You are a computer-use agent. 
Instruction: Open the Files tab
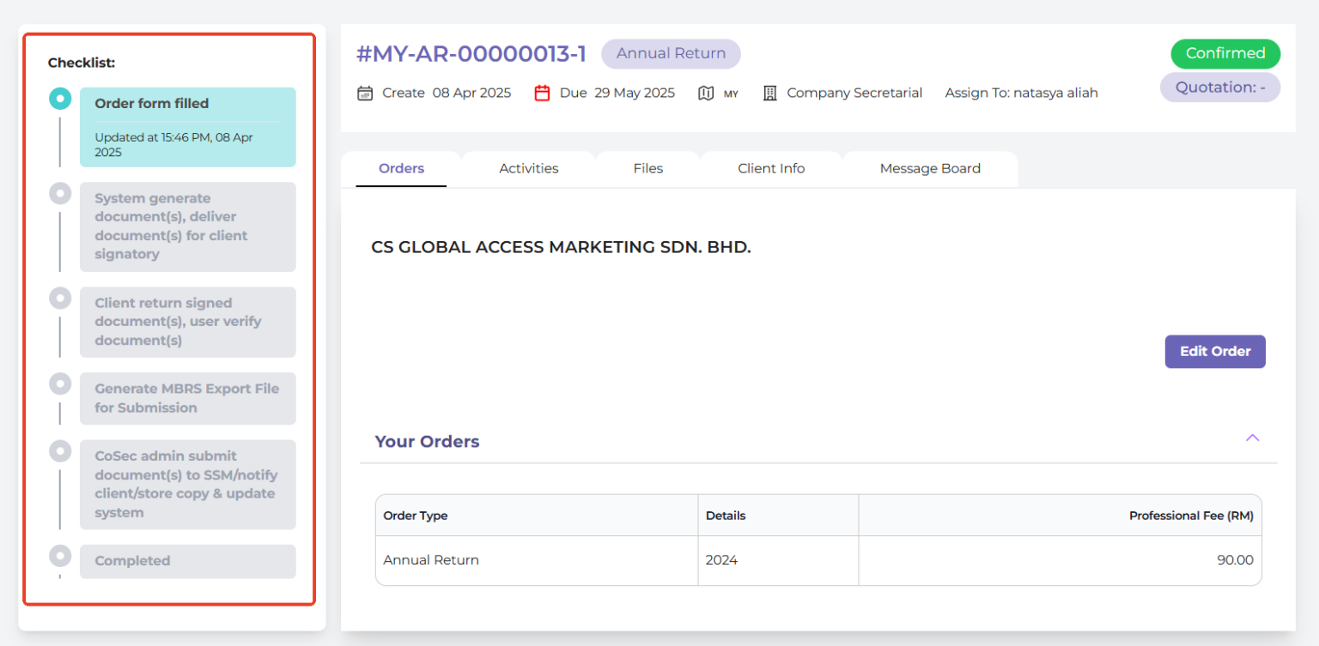point(648,168)
